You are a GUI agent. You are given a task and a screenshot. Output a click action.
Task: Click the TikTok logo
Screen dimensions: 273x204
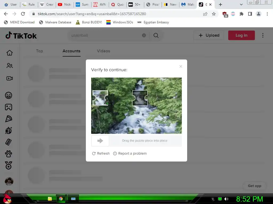pos(21,35)
